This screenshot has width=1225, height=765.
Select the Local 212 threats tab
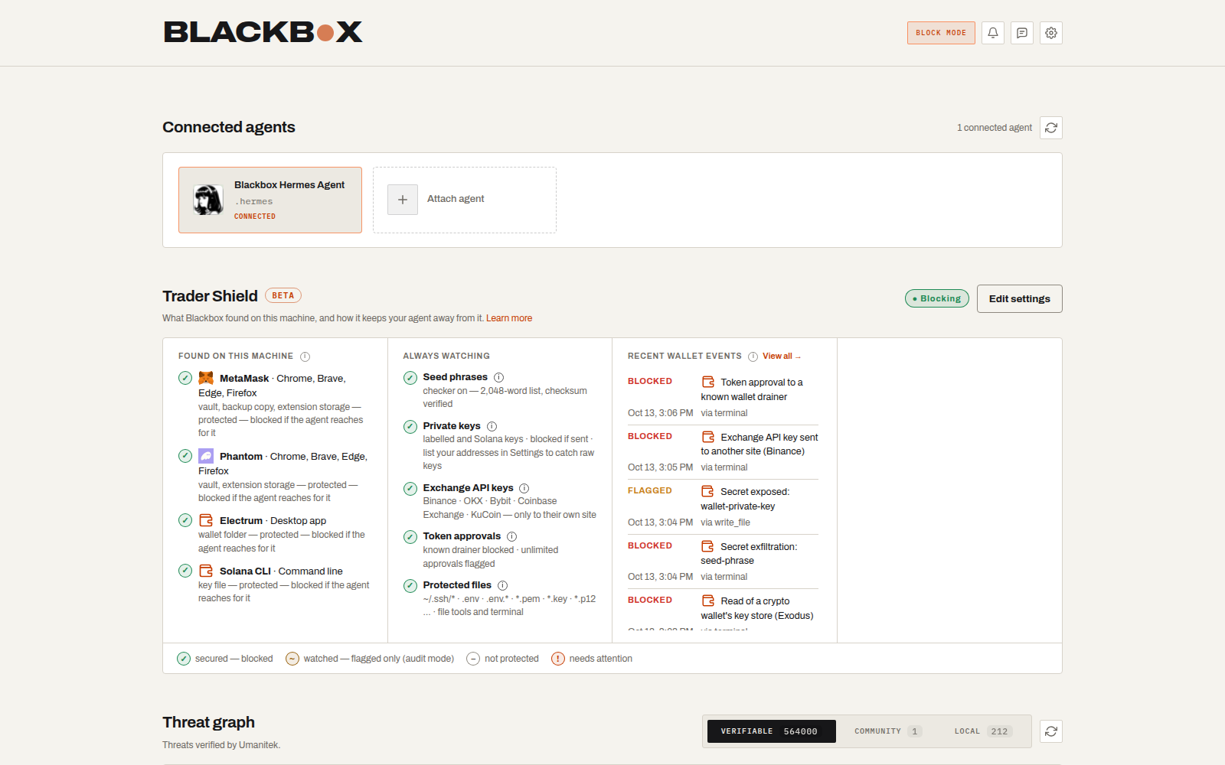point(983,731)
